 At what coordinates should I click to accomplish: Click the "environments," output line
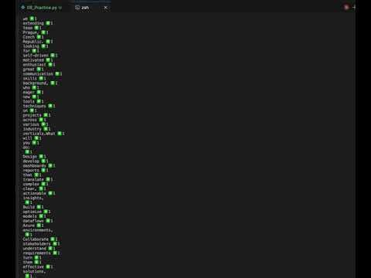[38, 230]
